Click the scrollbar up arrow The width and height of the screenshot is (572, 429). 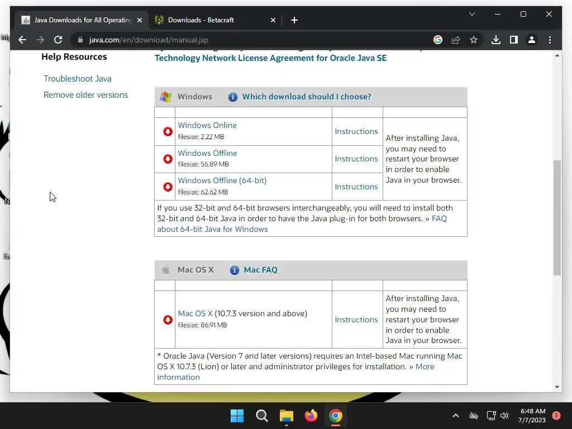[557, 55]
